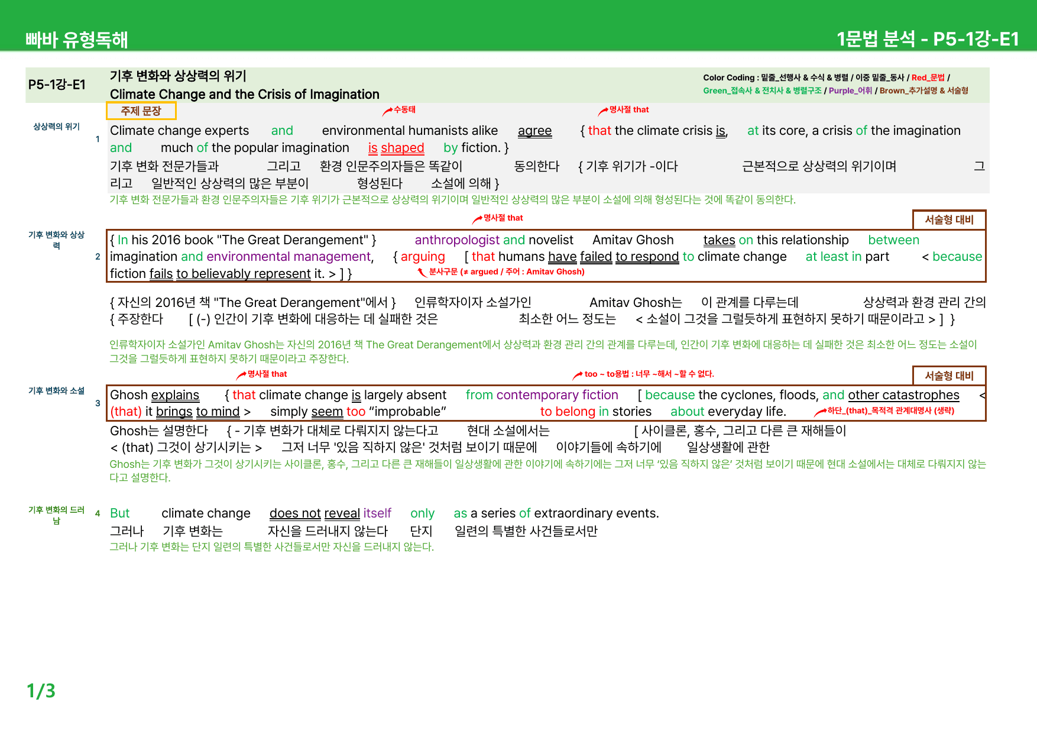Click the purple phrase 'contemporary fiction'

tap(557, 395)
